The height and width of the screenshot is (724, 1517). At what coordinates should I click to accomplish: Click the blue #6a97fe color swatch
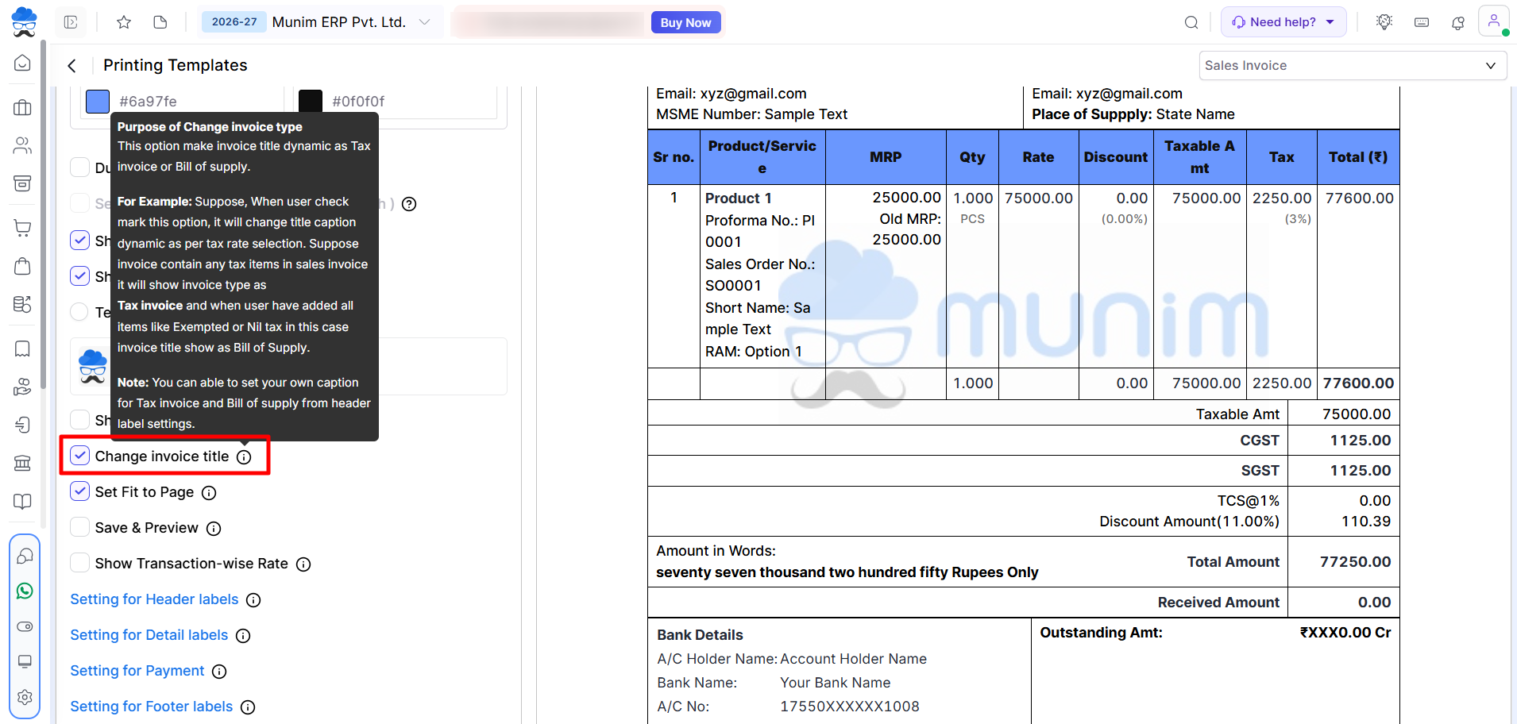[98, 102]
